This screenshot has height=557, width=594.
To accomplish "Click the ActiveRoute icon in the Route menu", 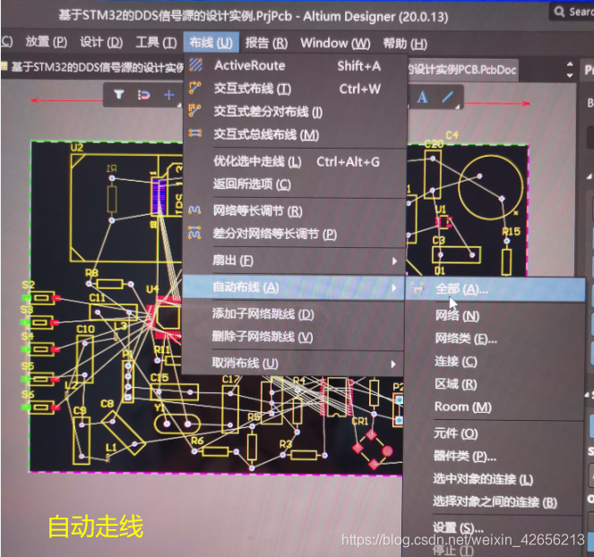I will click(x=196, y=65).
